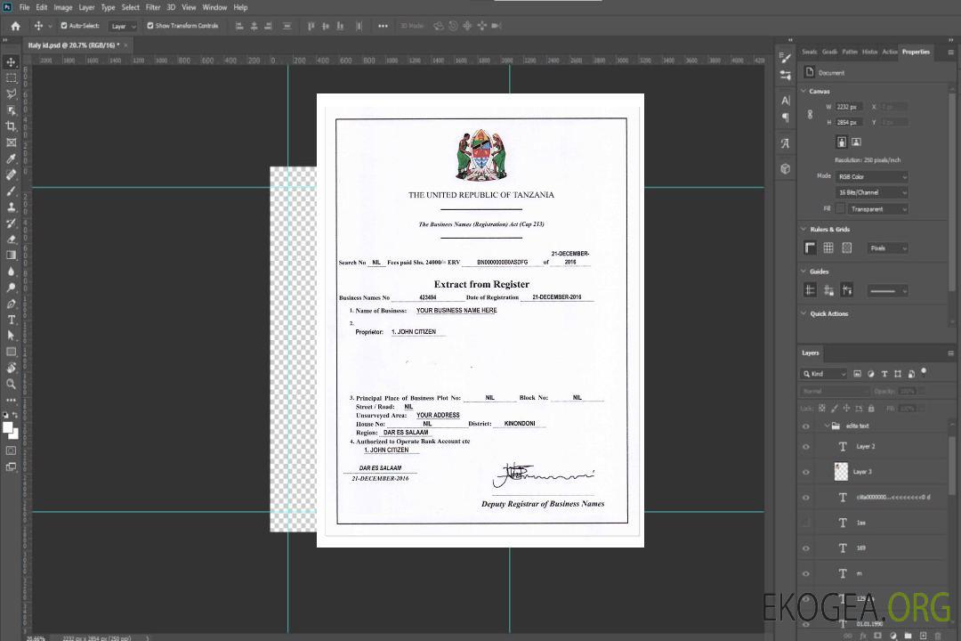961x641 pixels.
Task: Open the Paragraph panel icon
Action: [x=785, y=118]
